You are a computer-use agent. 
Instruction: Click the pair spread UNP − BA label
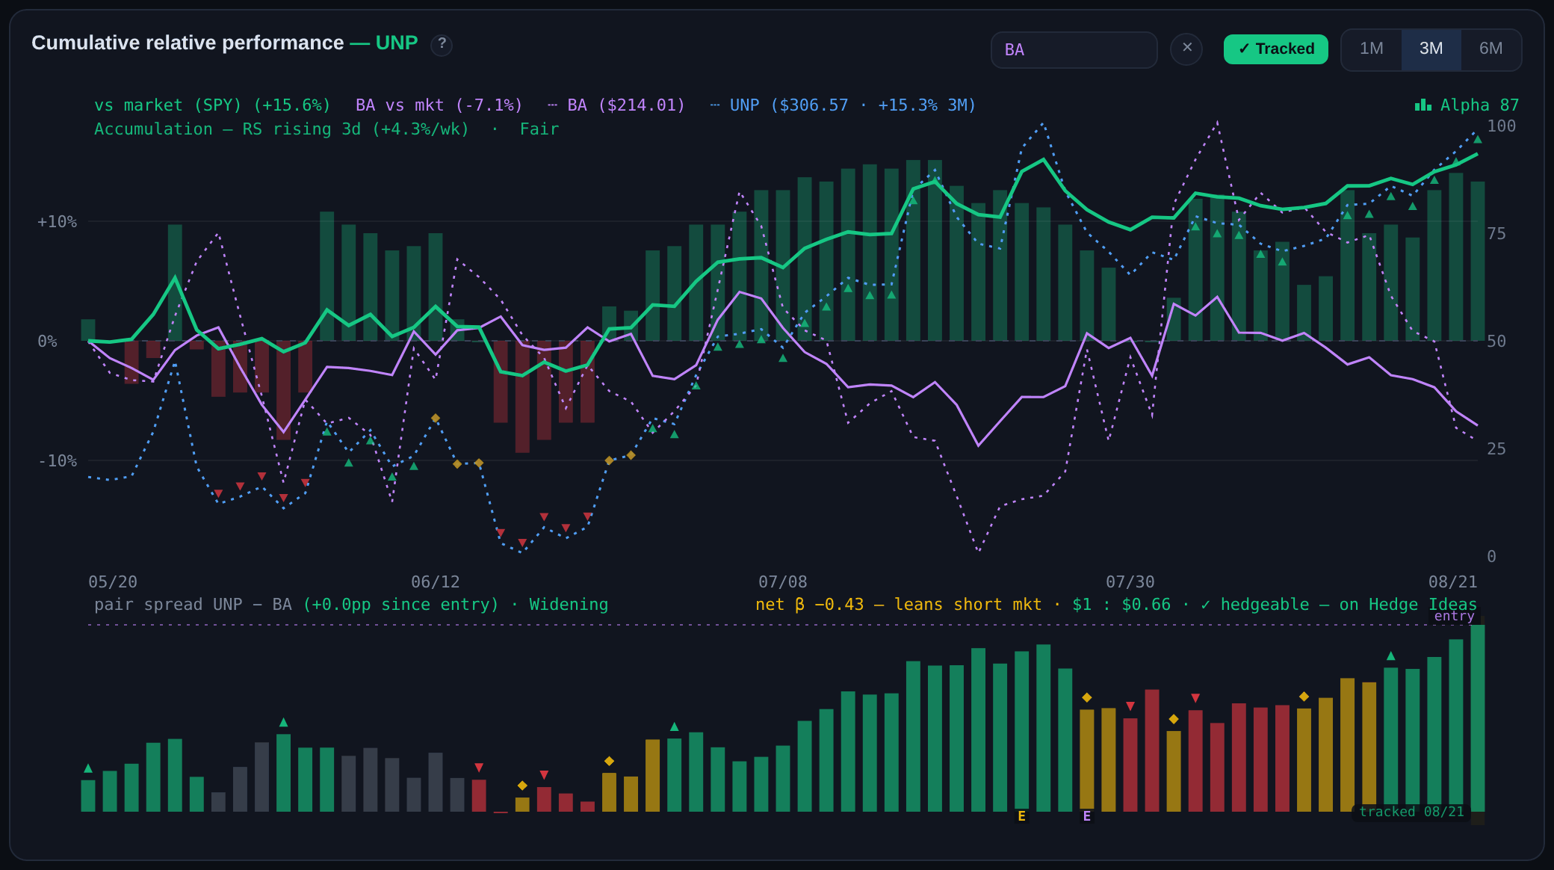point(193,605)
